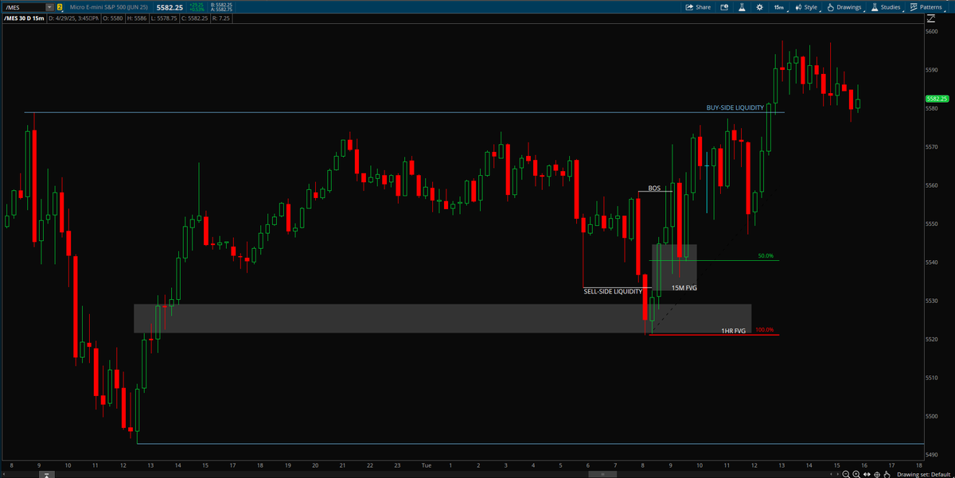Click the time axis collapse marker at bottom left
955x478 pixels.
(47, 474)
